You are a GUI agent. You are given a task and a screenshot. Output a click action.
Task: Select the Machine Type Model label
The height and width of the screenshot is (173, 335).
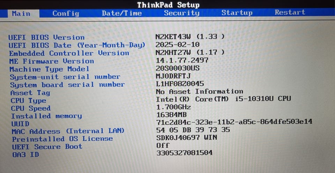49,69
